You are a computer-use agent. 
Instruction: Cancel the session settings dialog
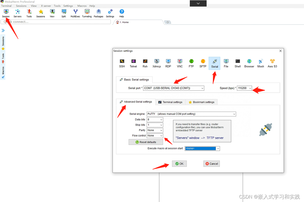[212, 164]
